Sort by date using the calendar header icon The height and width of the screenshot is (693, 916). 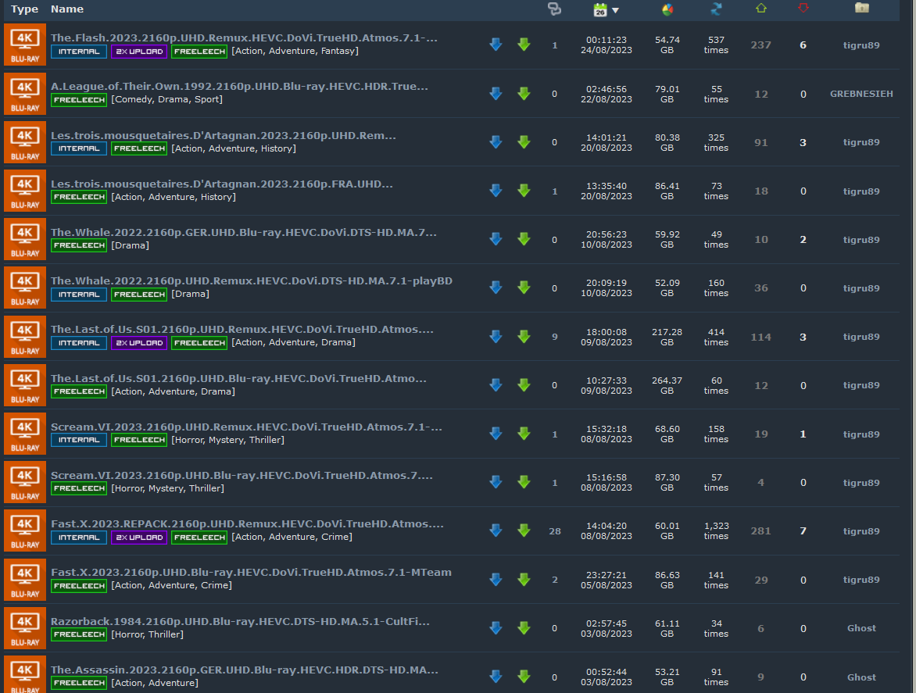pyautogui.click(x=600, y=9)
